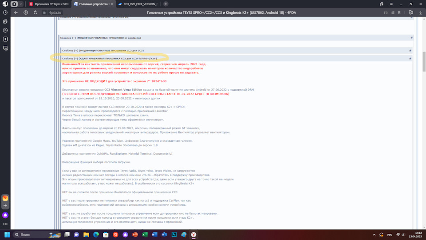The image size is (426, 240).
Task: Go back with the back arrow
Action: (x=16, y=12)
